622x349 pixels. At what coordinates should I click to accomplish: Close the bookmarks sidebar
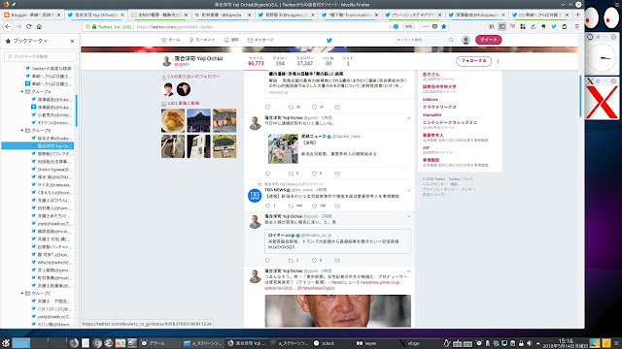[72, 41]
